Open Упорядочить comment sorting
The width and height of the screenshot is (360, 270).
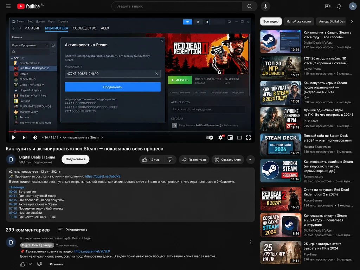pyautogui.click(x=73, y=229)
